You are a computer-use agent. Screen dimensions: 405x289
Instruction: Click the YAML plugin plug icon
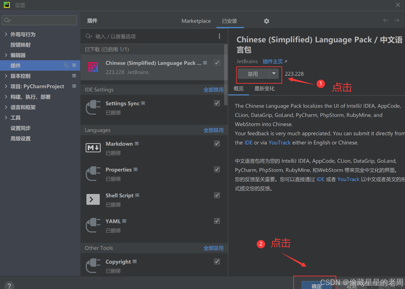[93, 225]
